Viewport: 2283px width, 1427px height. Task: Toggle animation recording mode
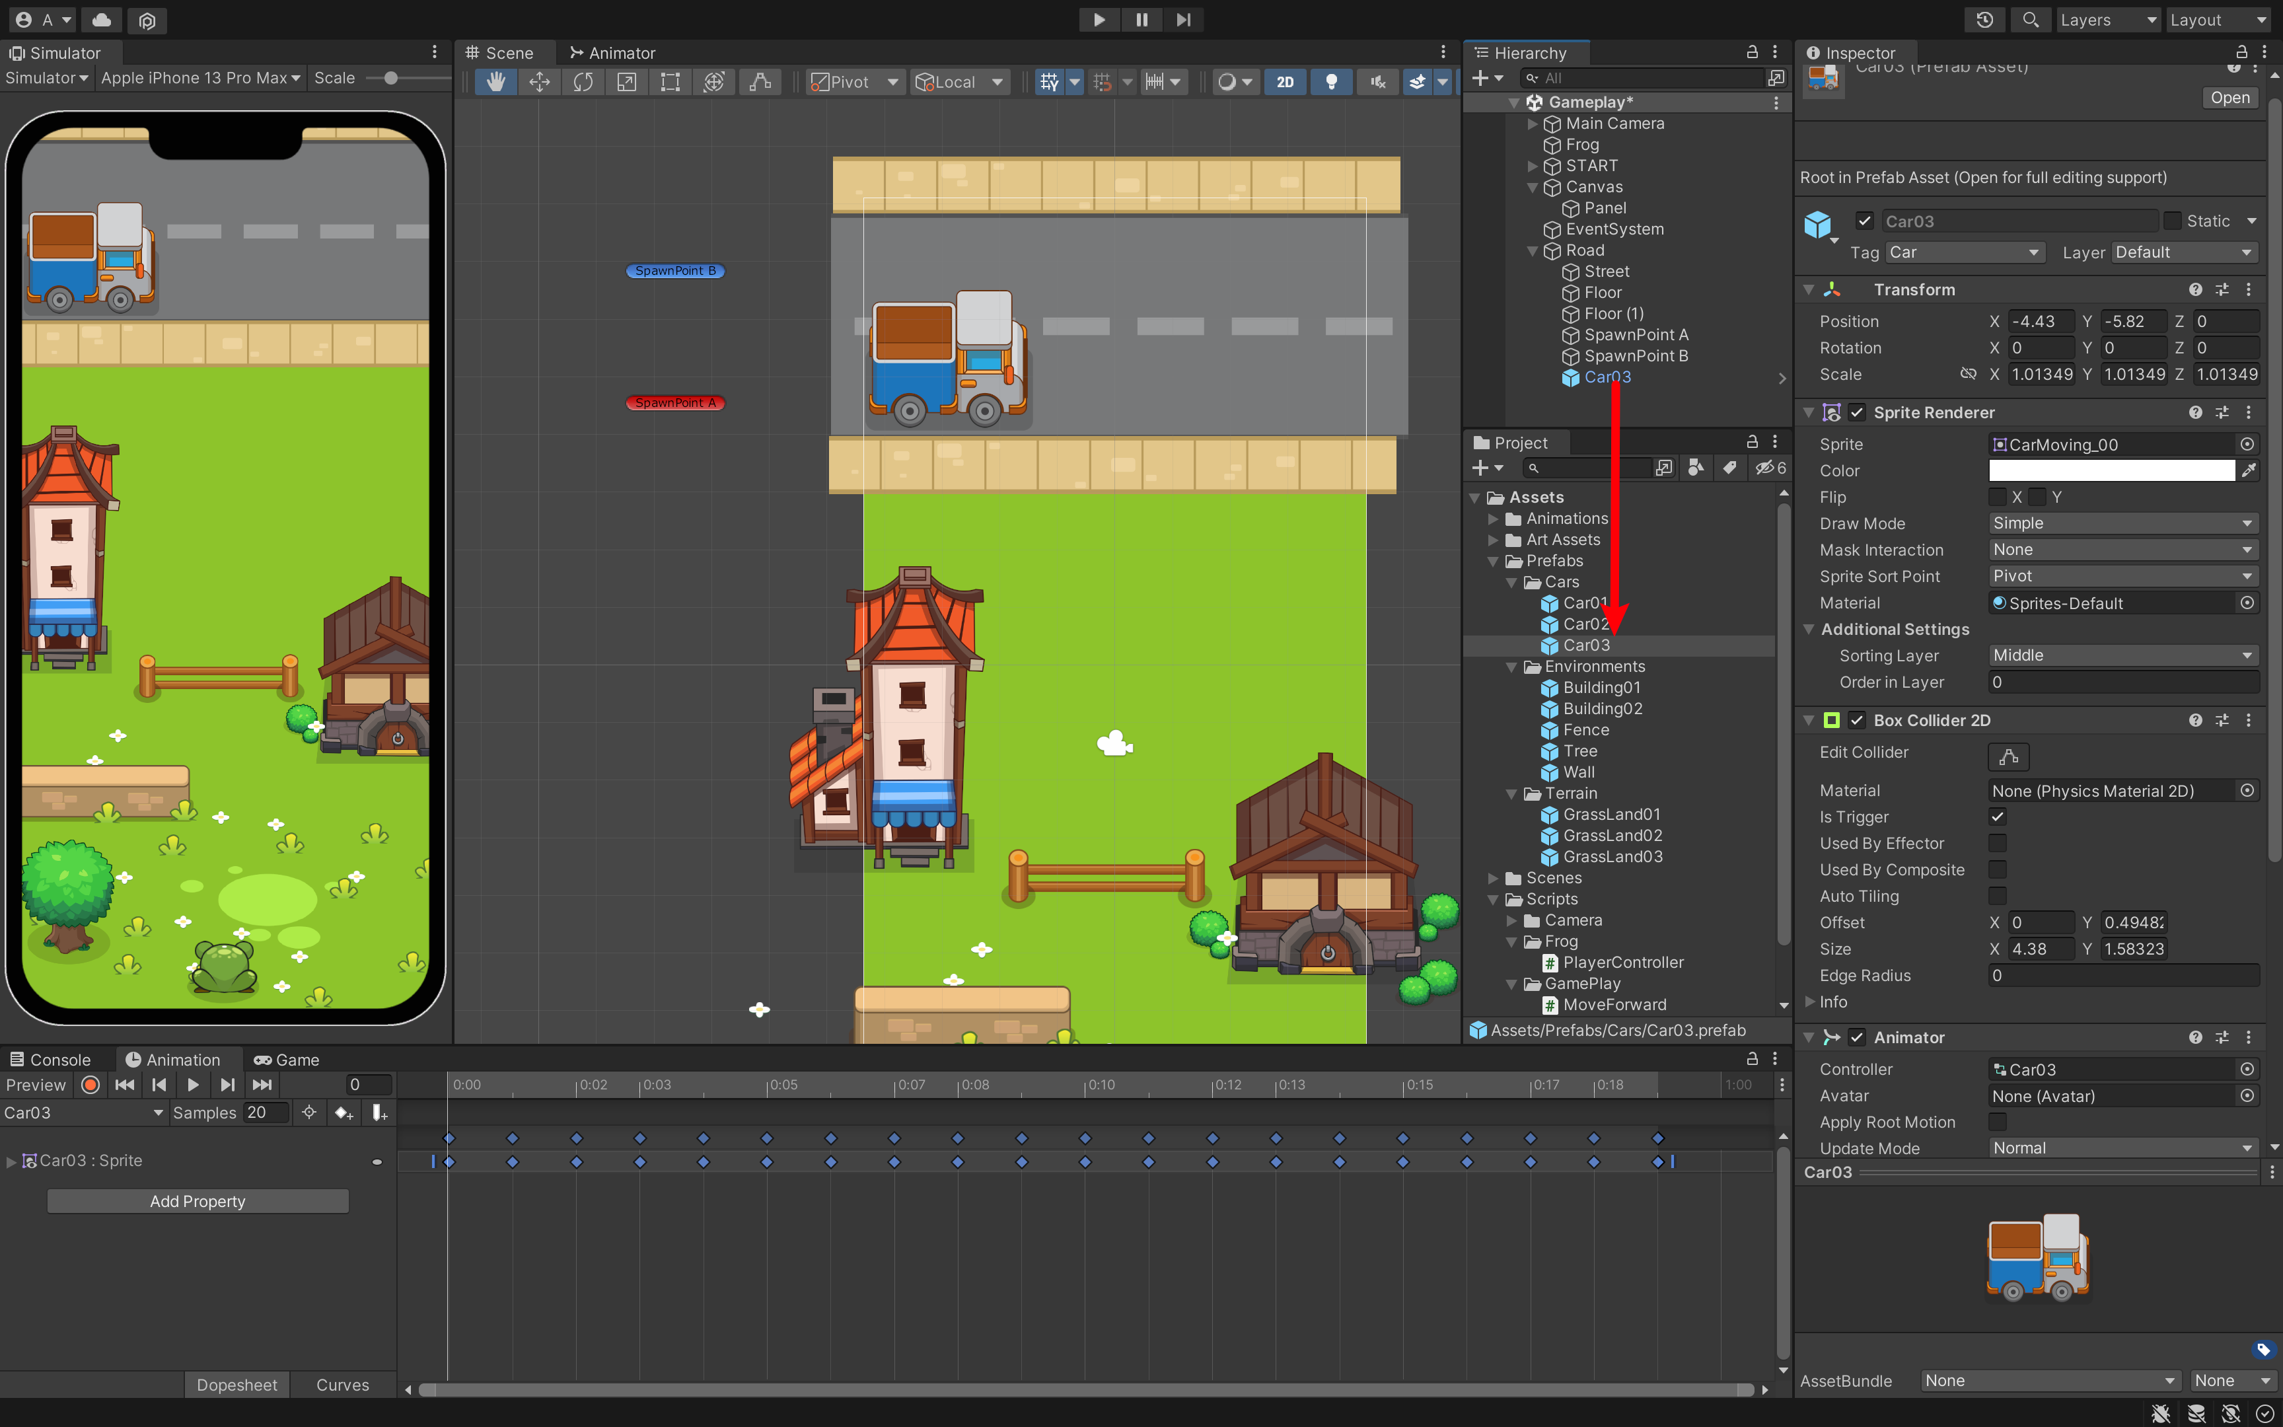coord(91,1084)
